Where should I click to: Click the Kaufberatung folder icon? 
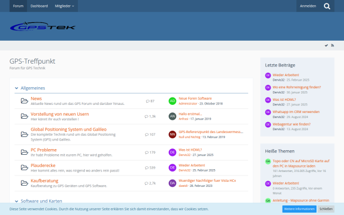click(24, 183)
